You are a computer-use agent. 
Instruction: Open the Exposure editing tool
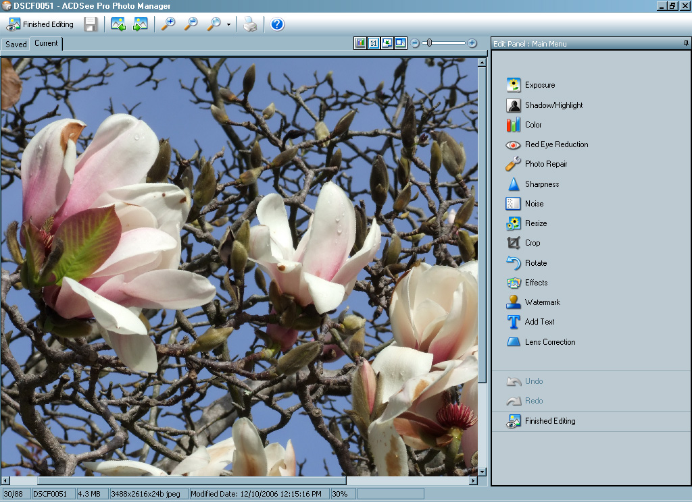[539, 85]
